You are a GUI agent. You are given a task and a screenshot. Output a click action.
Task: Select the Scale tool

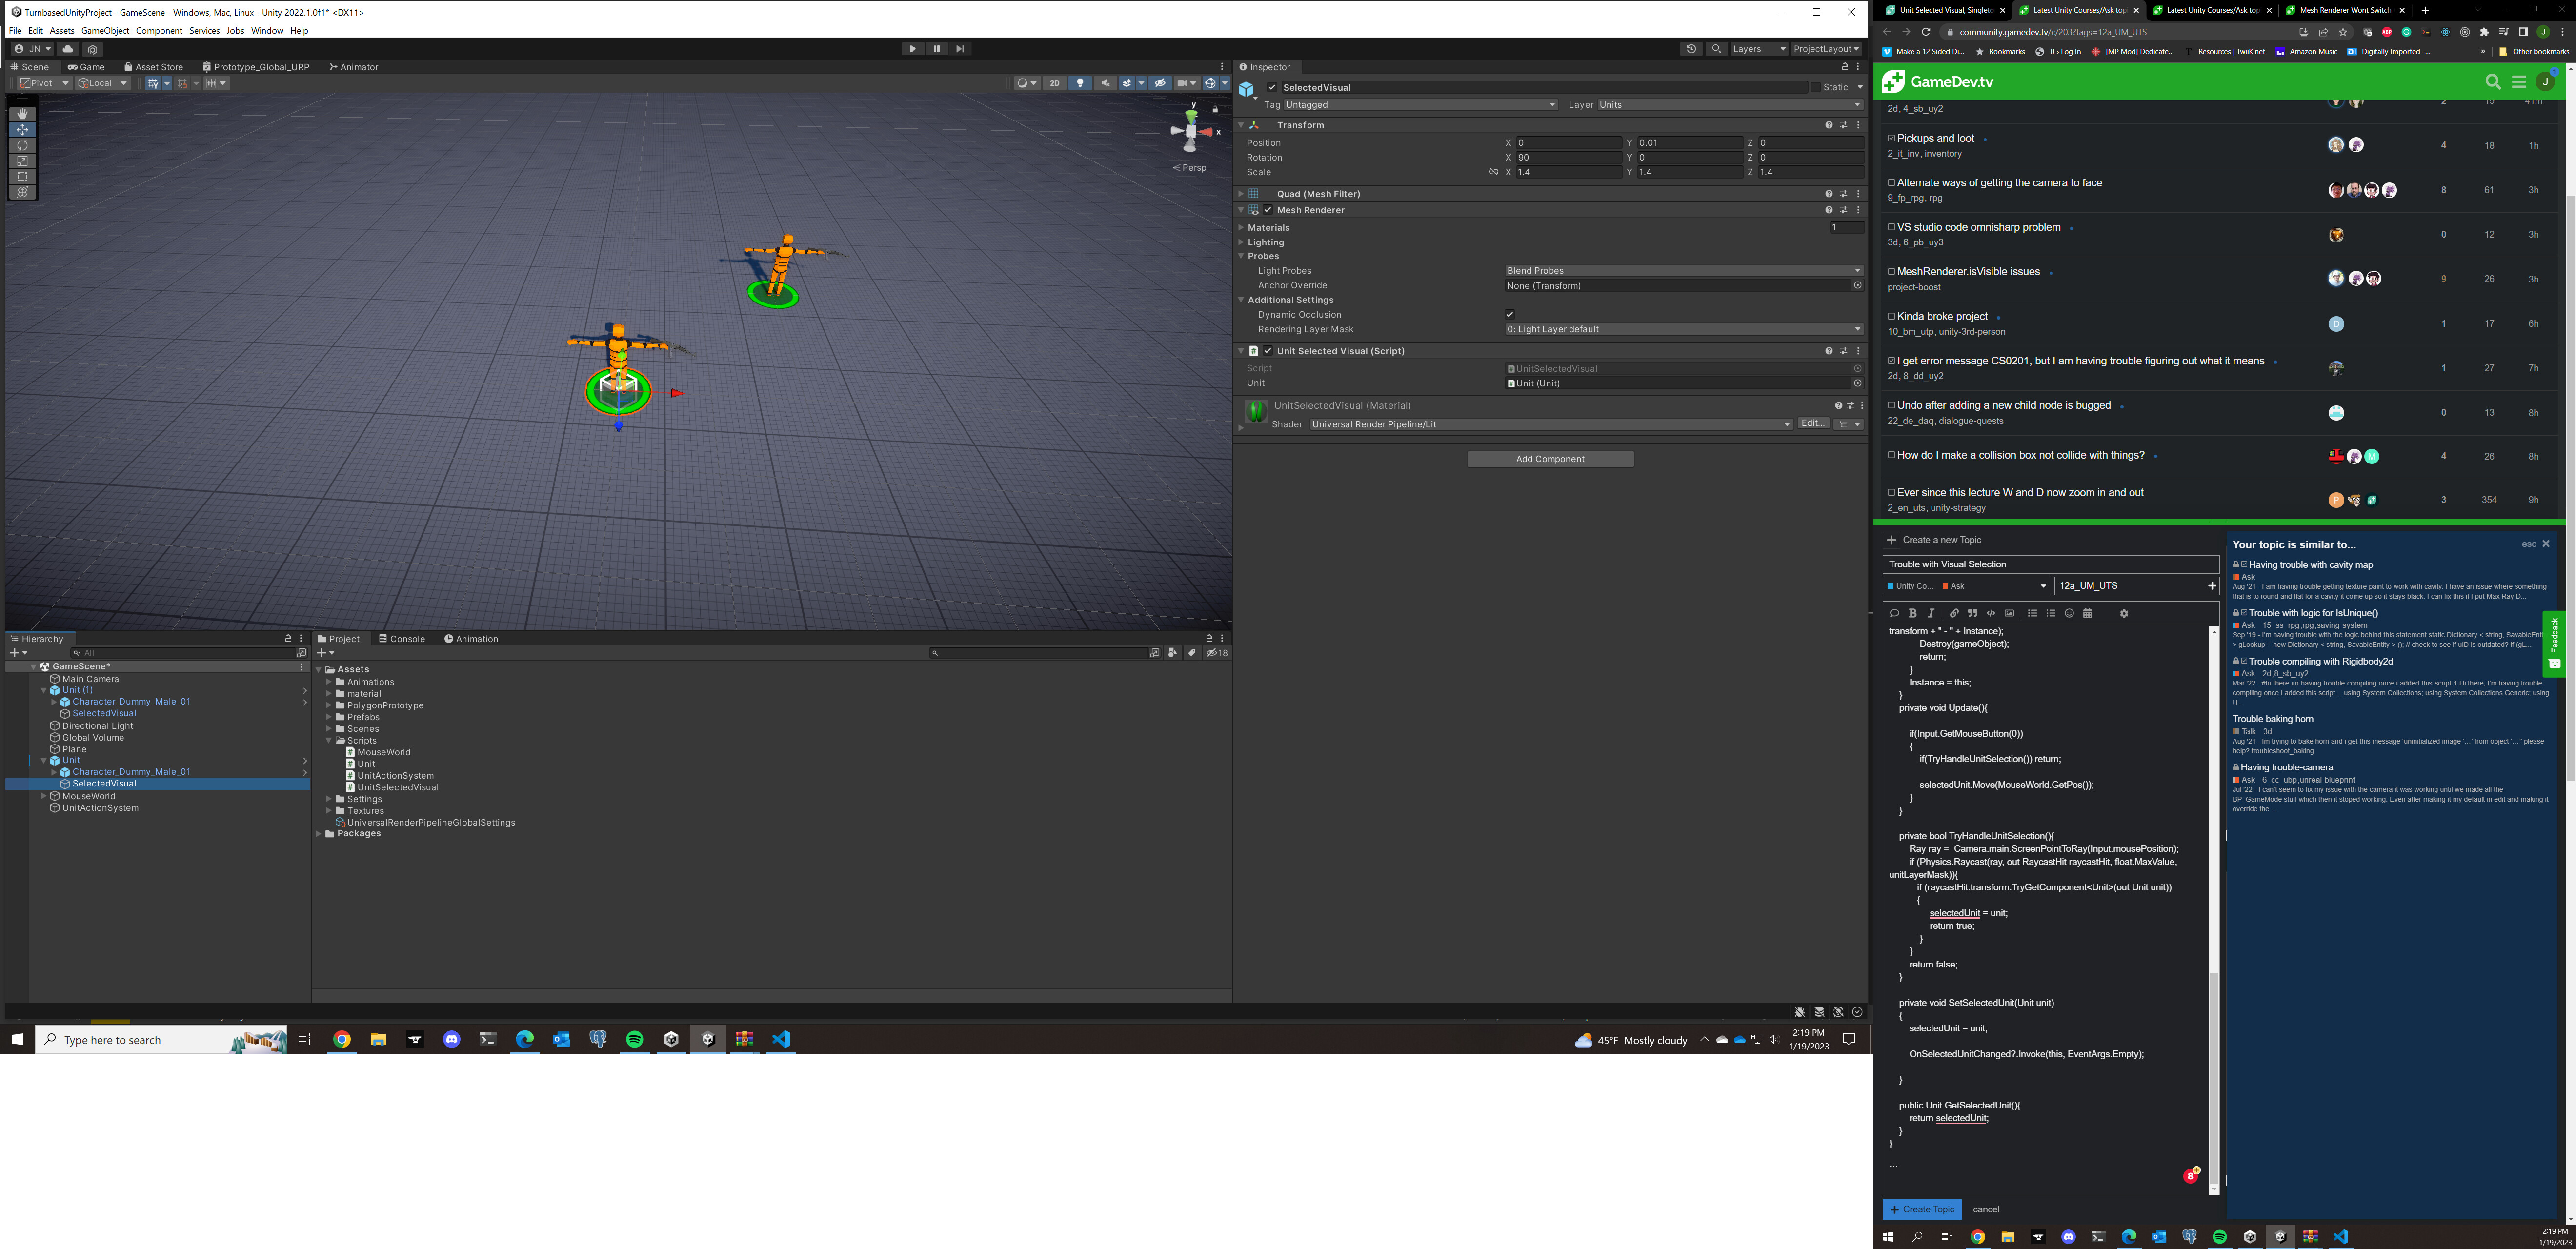(x=22, y=161)
